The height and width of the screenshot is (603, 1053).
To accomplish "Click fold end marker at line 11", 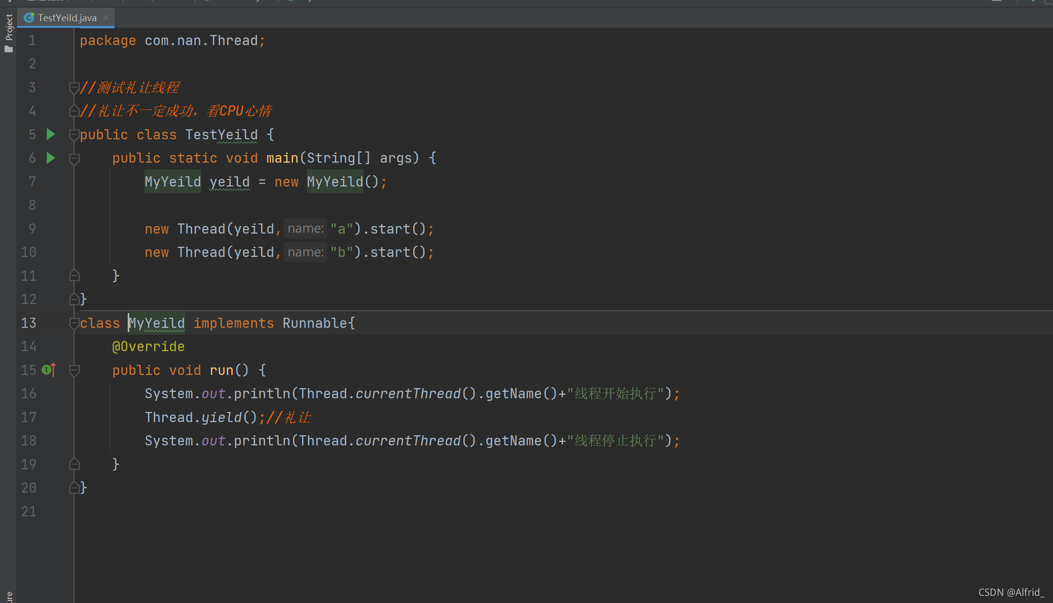I will pos(74,276).
